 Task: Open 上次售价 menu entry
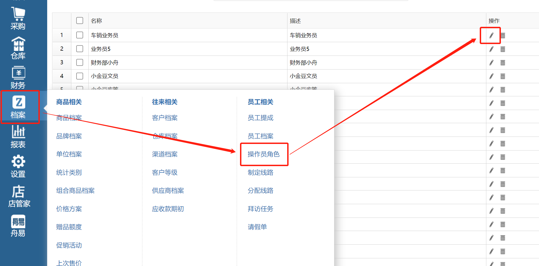pyautogui.click(x=69, y=263)
